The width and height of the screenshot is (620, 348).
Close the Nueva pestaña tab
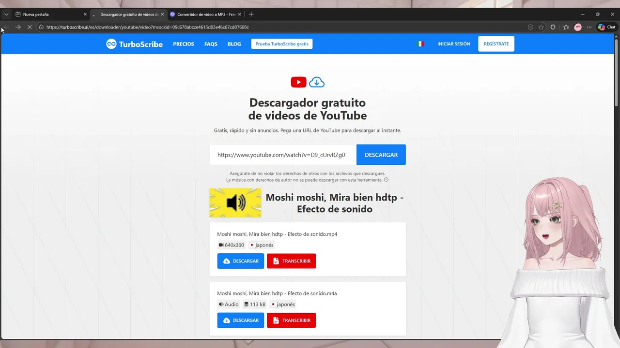[x=85, y=14]
